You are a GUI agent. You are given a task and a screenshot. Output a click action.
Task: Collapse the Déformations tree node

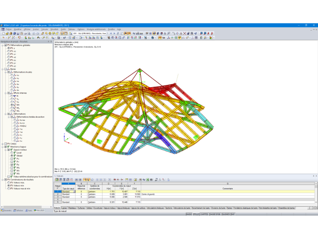5,114
